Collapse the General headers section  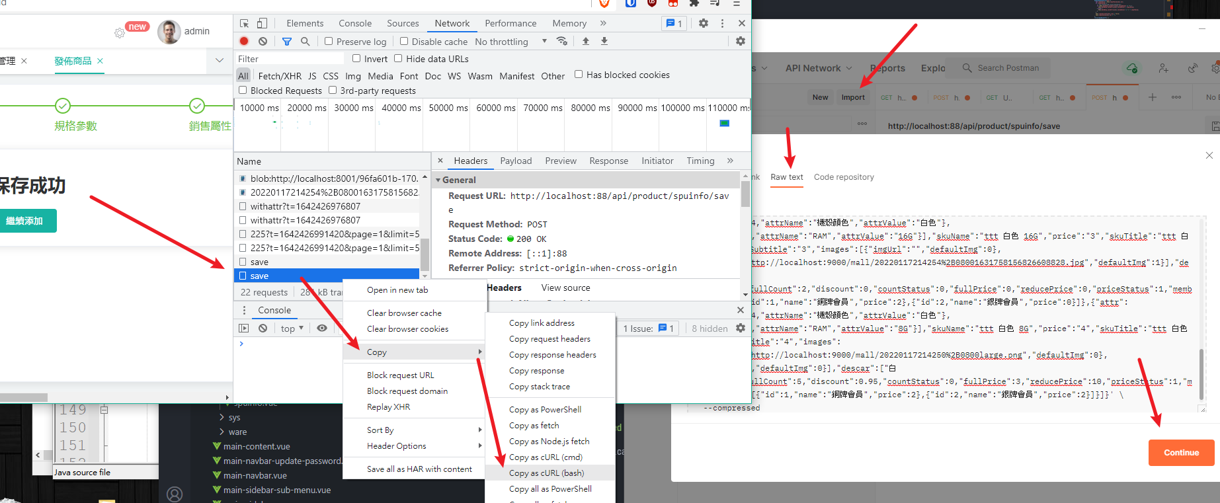coord(438,180)
